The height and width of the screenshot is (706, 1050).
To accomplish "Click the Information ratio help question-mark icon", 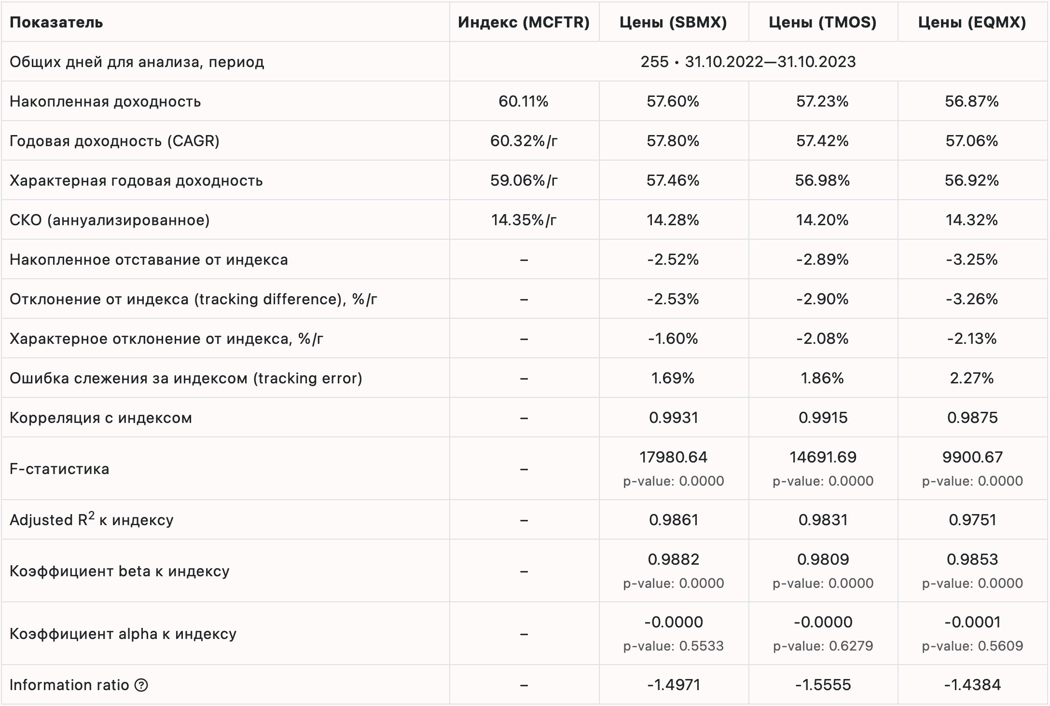I will [x=141, y=685].
